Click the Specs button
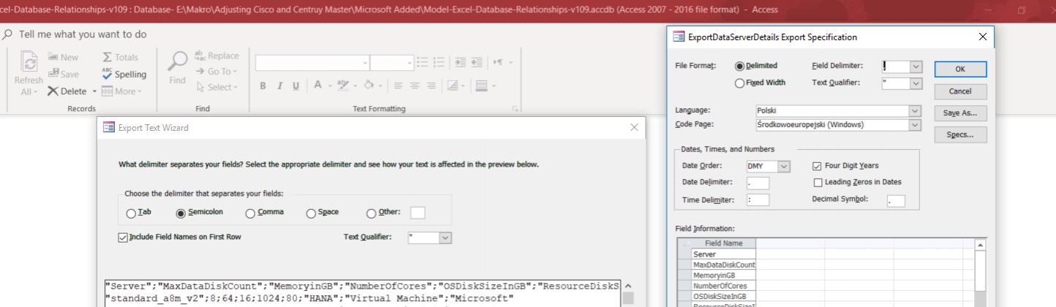This screenshot has height=307, width=1056. (x=960, y=135)
